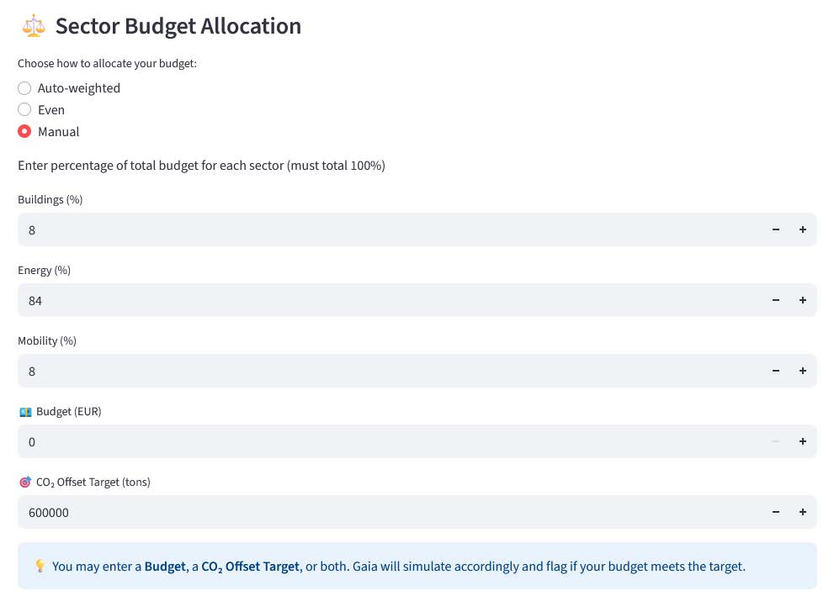Viewport: 834px width, 601px height.
Task: Click the Sector Budget Allocation heading
Action: pos(178,26)
